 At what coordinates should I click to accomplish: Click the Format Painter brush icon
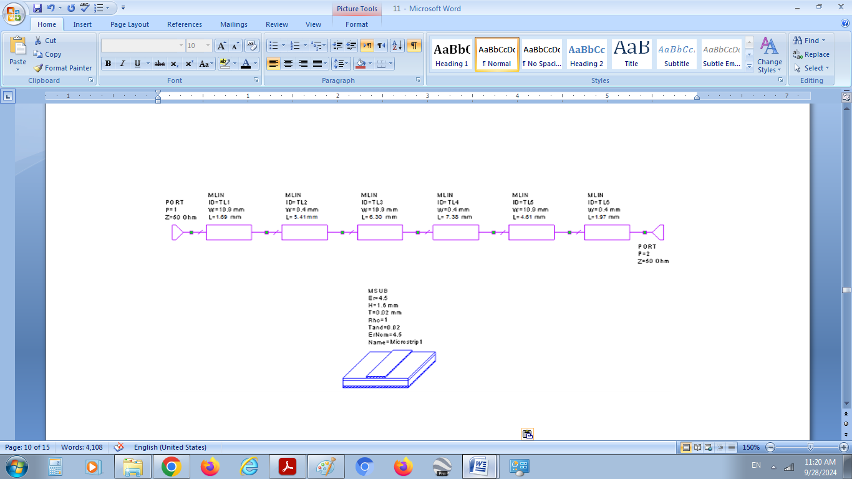(38, 68)
